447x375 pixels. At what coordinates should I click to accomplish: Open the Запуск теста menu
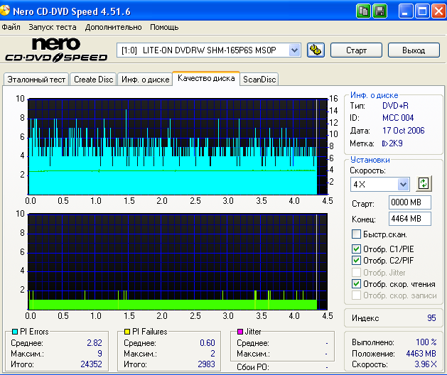[x=53, y=27]
